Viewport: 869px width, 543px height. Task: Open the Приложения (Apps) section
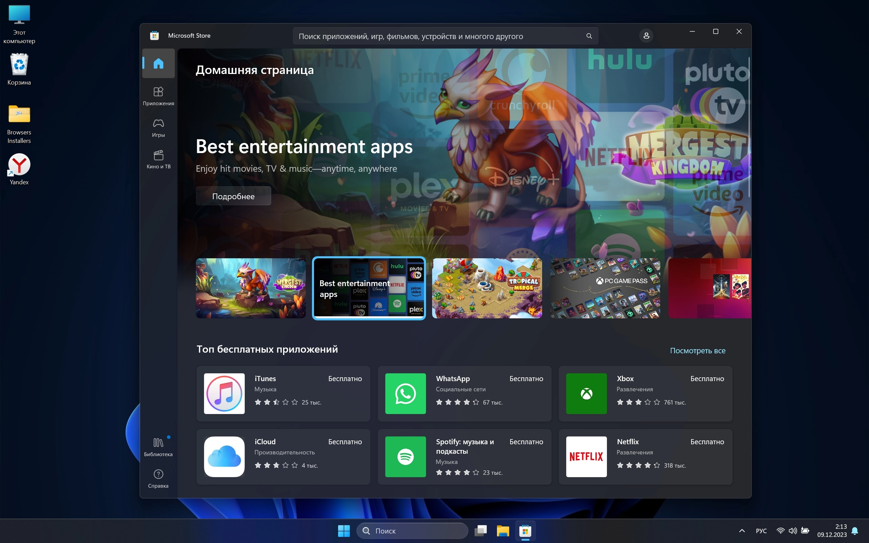tap(159, 96)
